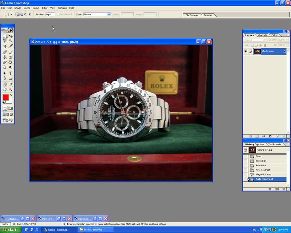The width and height of the screenshot is (291, 233).
Task: Open the File Browser palette tab
Action: [192, 15]
